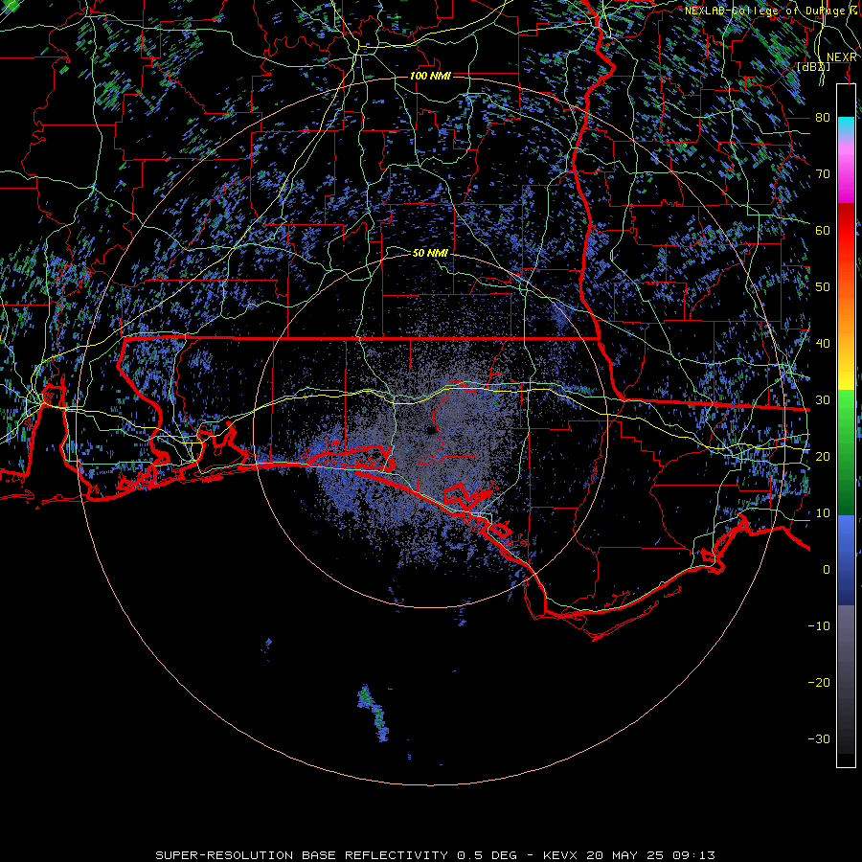The width and height of the screenshot is (862, 862).
Task: Click the 80 value on dBZ scale
Action: 823,118
